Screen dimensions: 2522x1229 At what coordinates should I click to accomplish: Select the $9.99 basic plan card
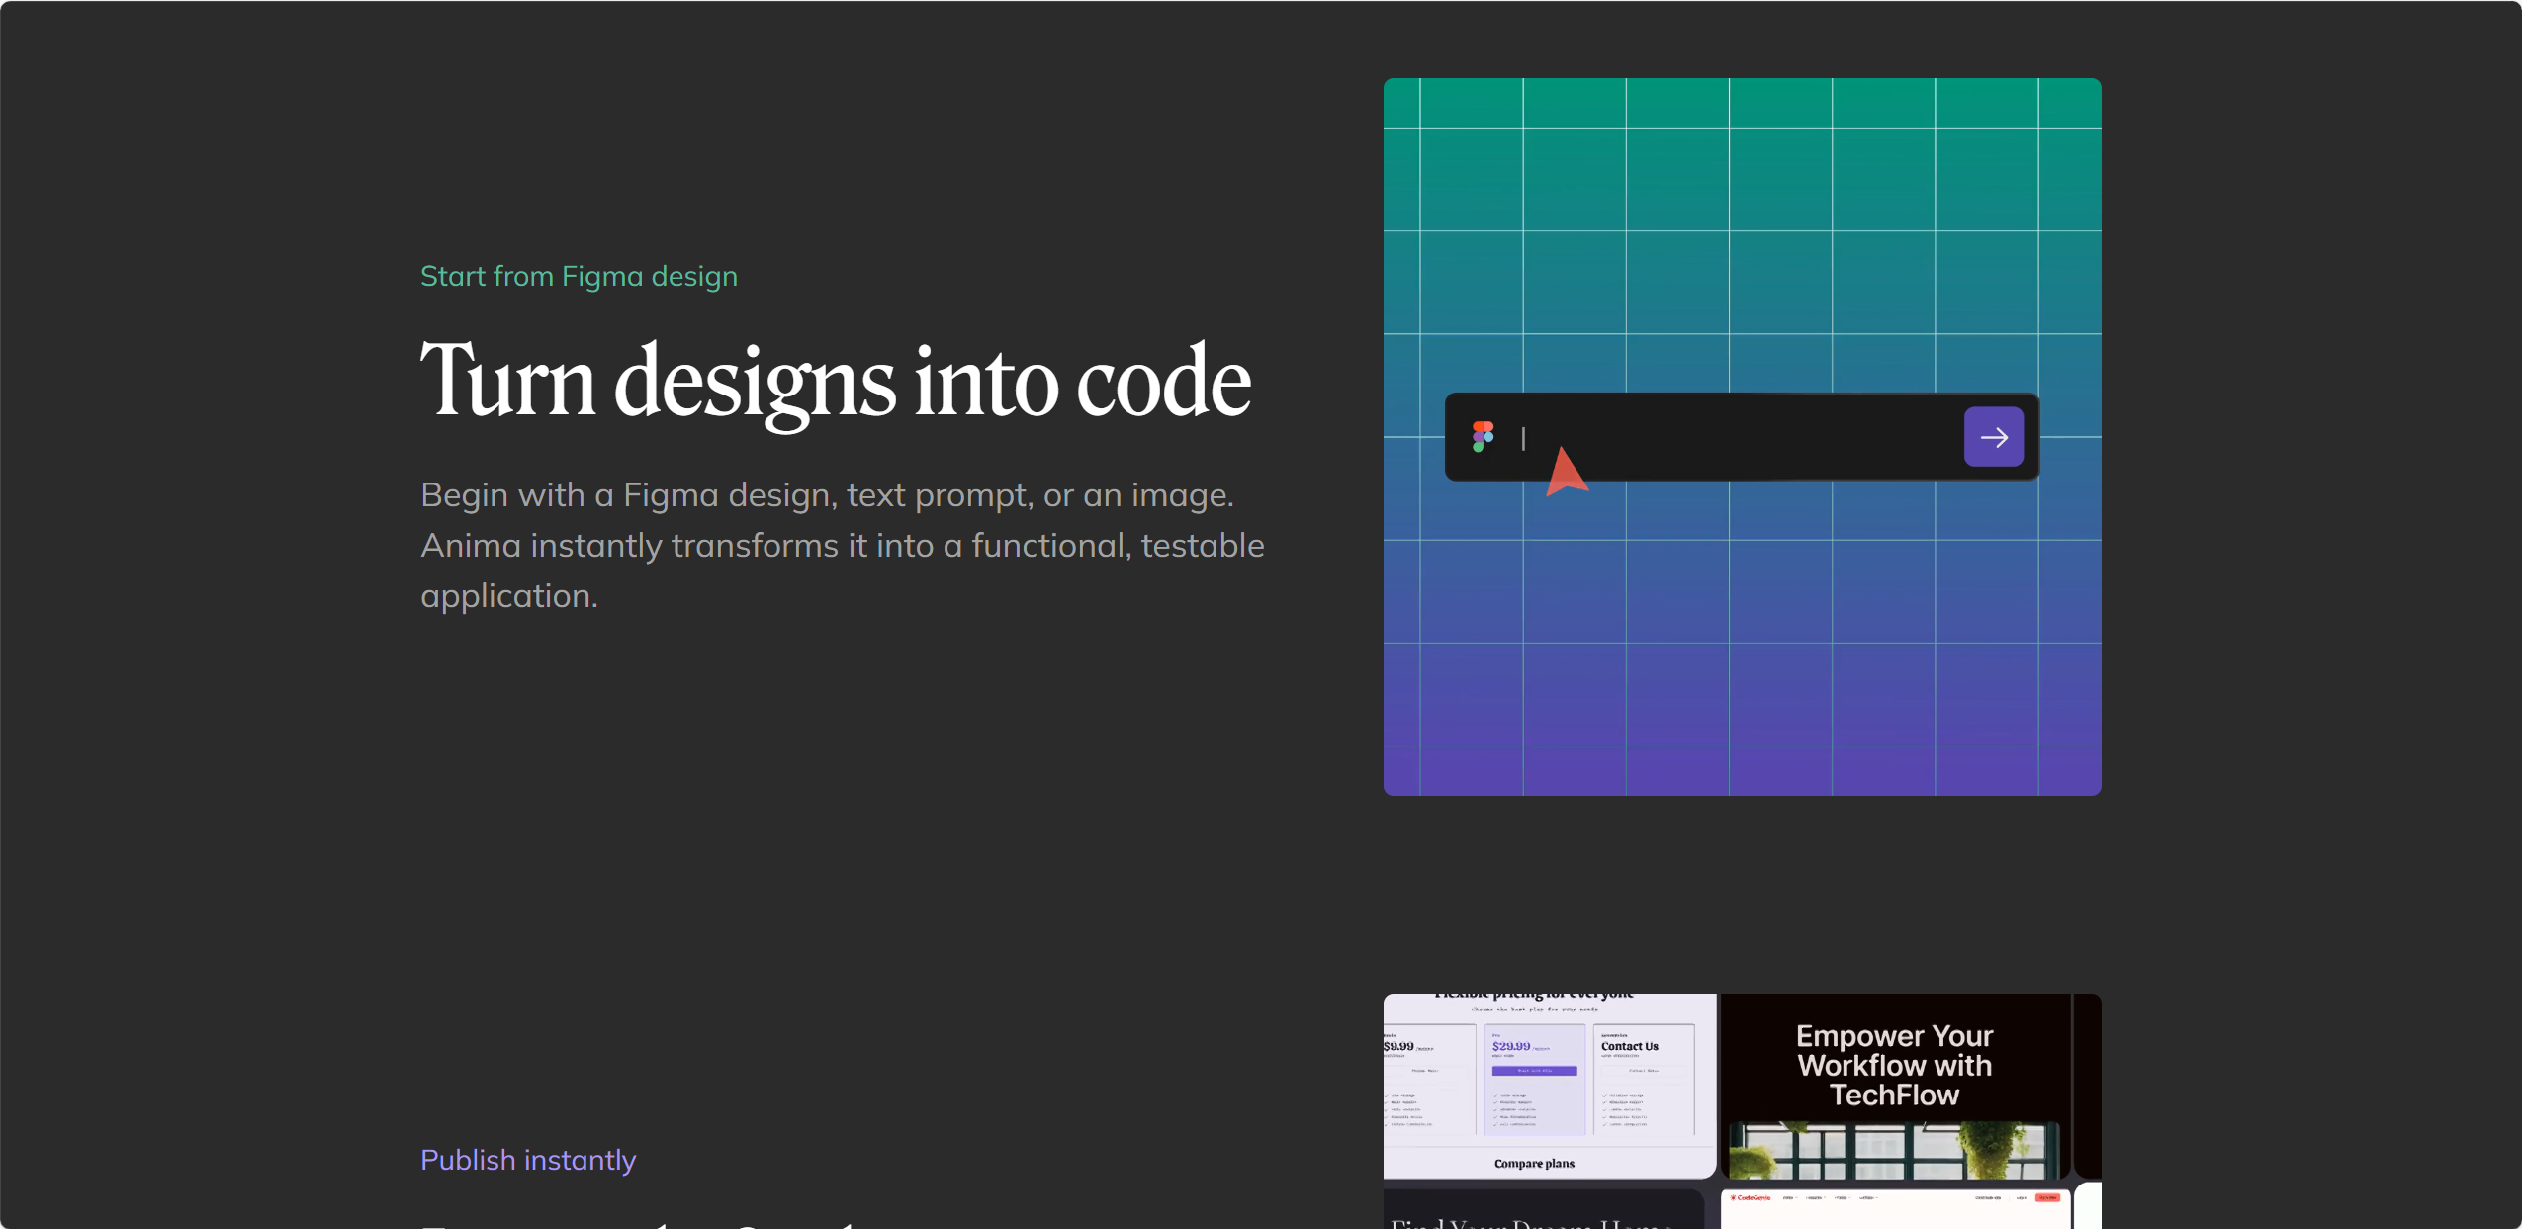click(x=1429, y=1080)
